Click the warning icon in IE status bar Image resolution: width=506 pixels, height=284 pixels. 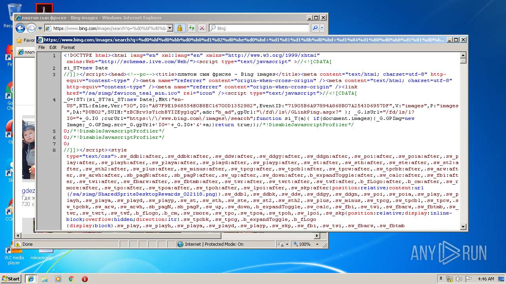click(x=18, y=244)
